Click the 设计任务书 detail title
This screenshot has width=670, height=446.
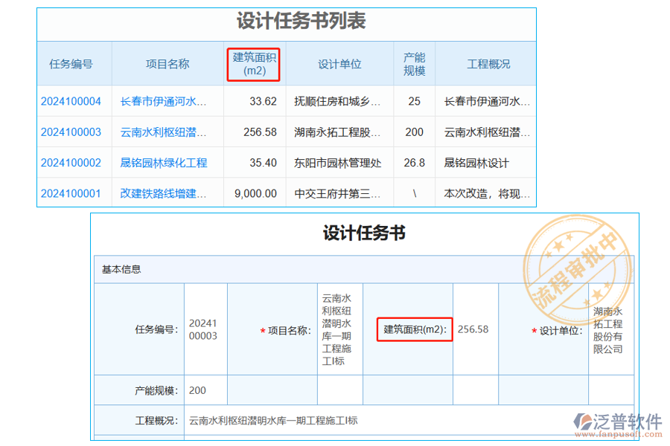click(363, 232)
